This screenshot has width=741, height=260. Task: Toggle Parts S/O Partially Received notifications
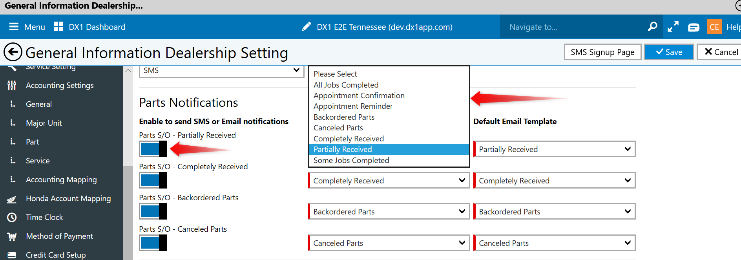click(153, 149)
